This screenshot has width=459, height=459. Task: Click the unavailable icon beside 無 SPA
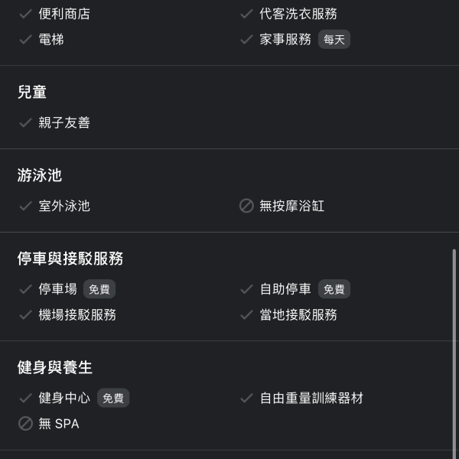(x=25, y=423)
